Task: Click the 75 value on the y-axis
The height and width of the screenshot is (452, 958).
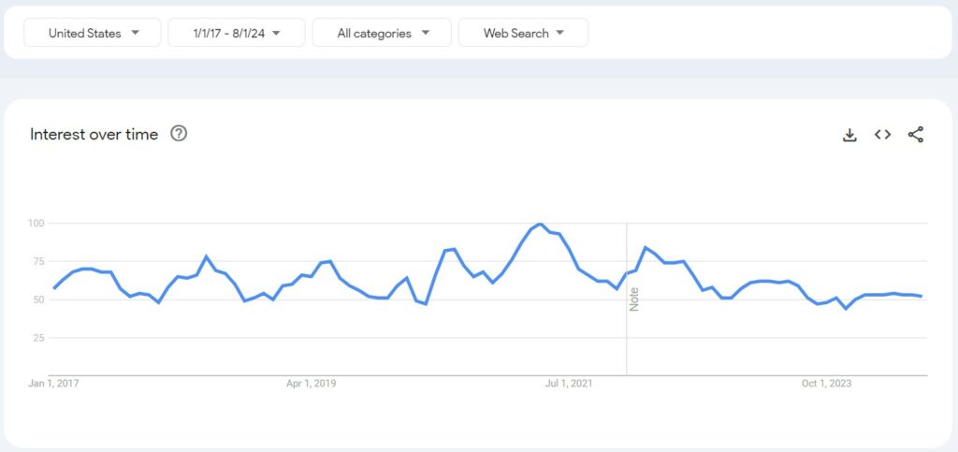Action: coord(38,261)
